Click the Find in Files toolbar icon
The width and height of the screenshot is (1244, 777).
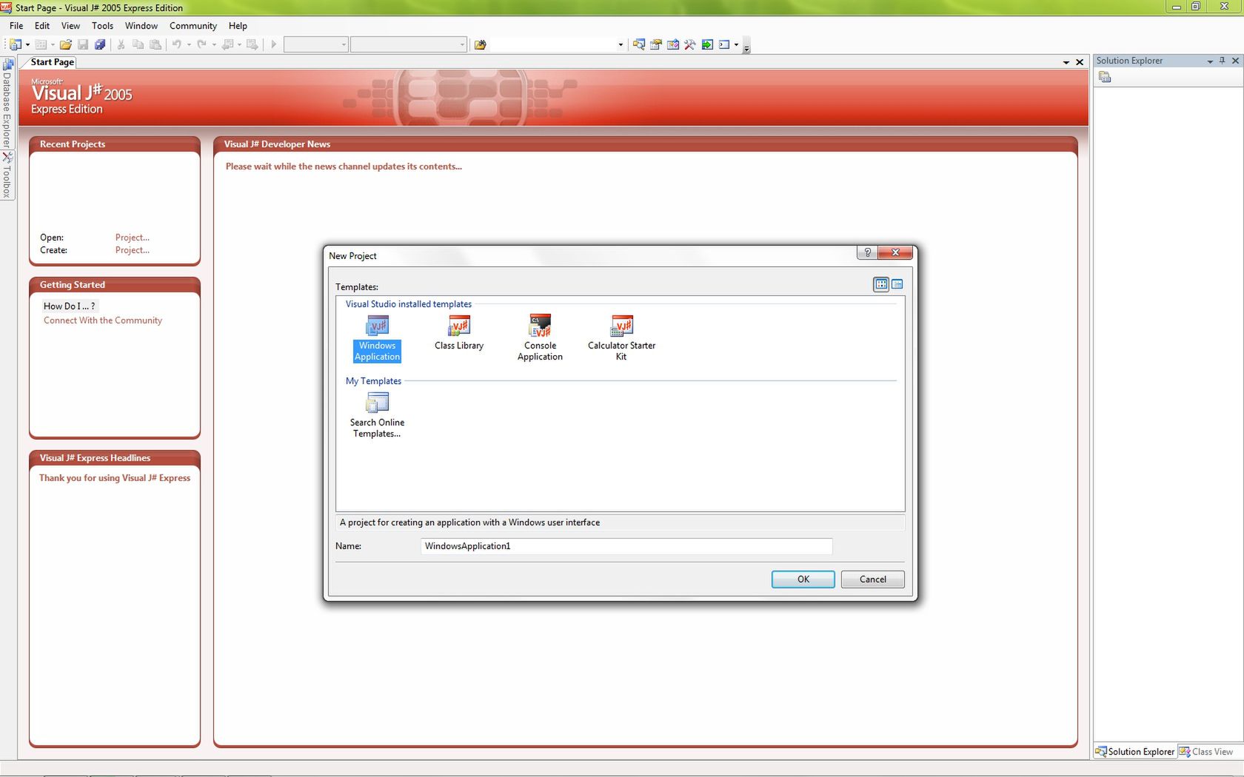point(480,44)
